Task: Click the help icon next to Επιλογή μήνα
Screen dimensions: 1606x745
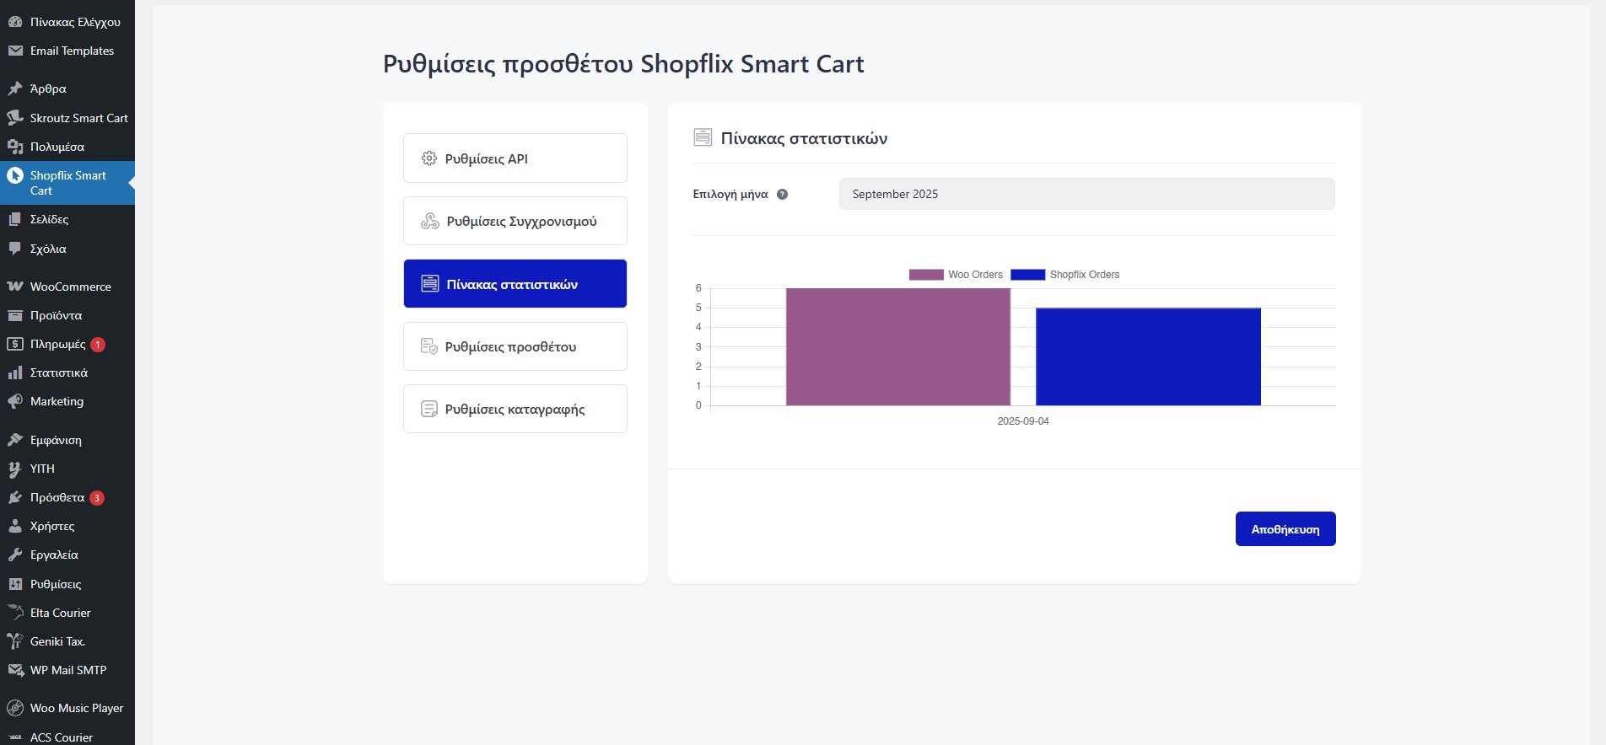Action: point(782,195)
